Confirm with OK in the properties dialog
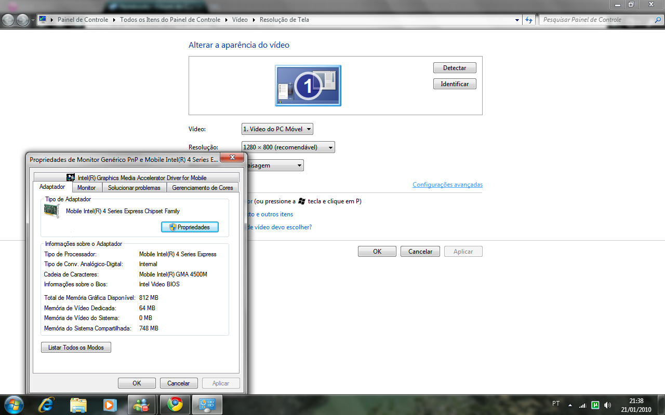The width and height of the screenshot is (665, 415). coord(137,383)
